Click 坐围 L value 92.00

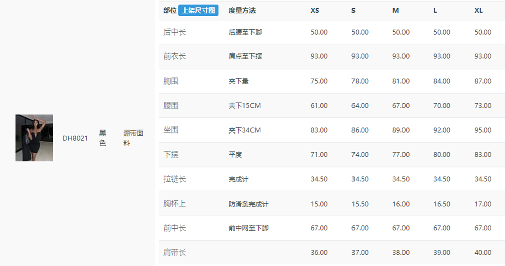click(x=442, y=130)
